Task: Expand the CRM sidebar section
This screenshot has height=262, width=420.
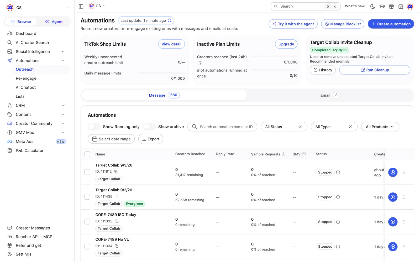Action: pyautogui.click(x=63, y=105)
